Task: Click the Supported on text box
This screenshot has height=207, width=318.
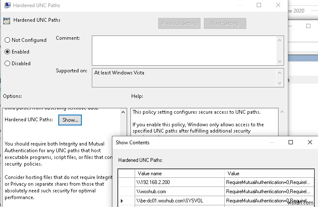Action: (x=184, y=78)
